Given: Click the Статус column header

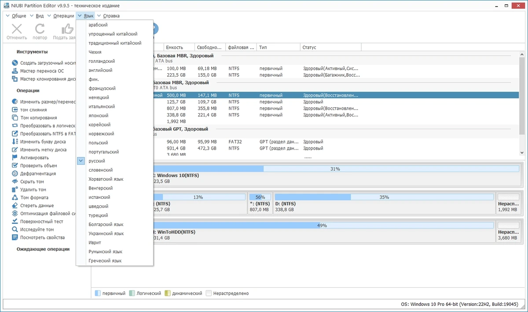Looking at the screenshot, I should 331,47.
